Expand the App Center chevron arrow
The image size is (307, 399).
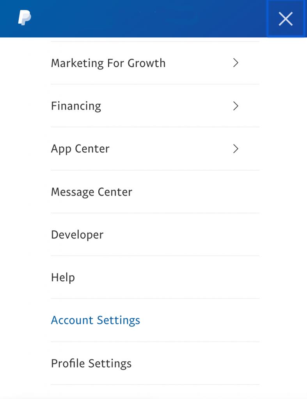click(x=236, y=148)
